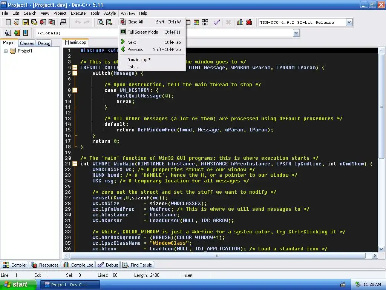Open the Execute menu
Viewport: 386px width, 290px height.
coord(78,13)
